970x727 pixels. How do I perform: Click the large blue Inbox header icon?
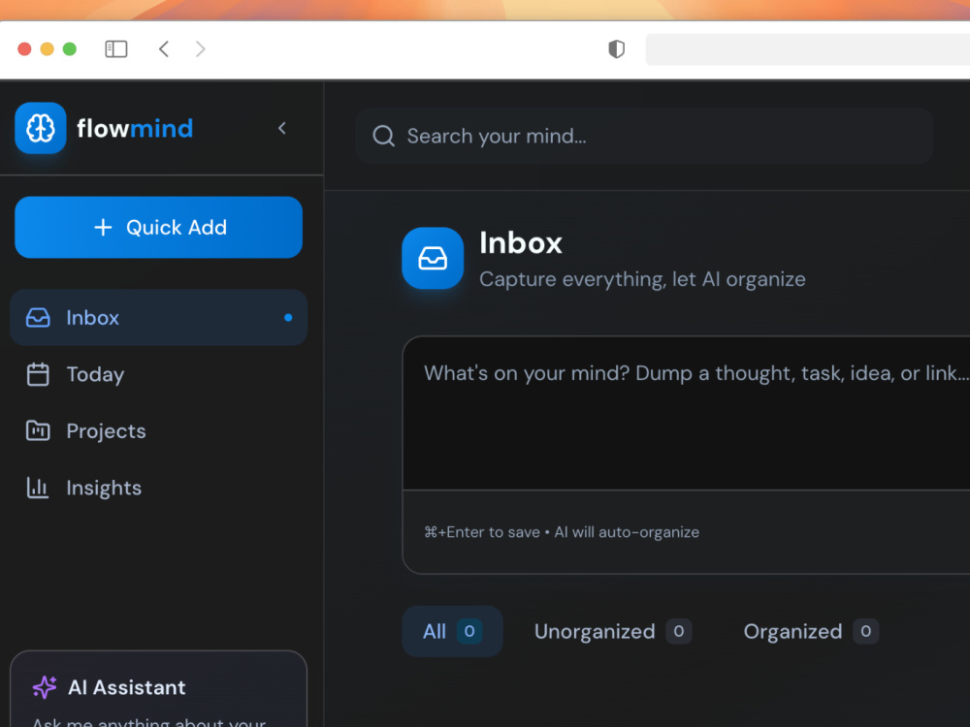pos(433,258)
